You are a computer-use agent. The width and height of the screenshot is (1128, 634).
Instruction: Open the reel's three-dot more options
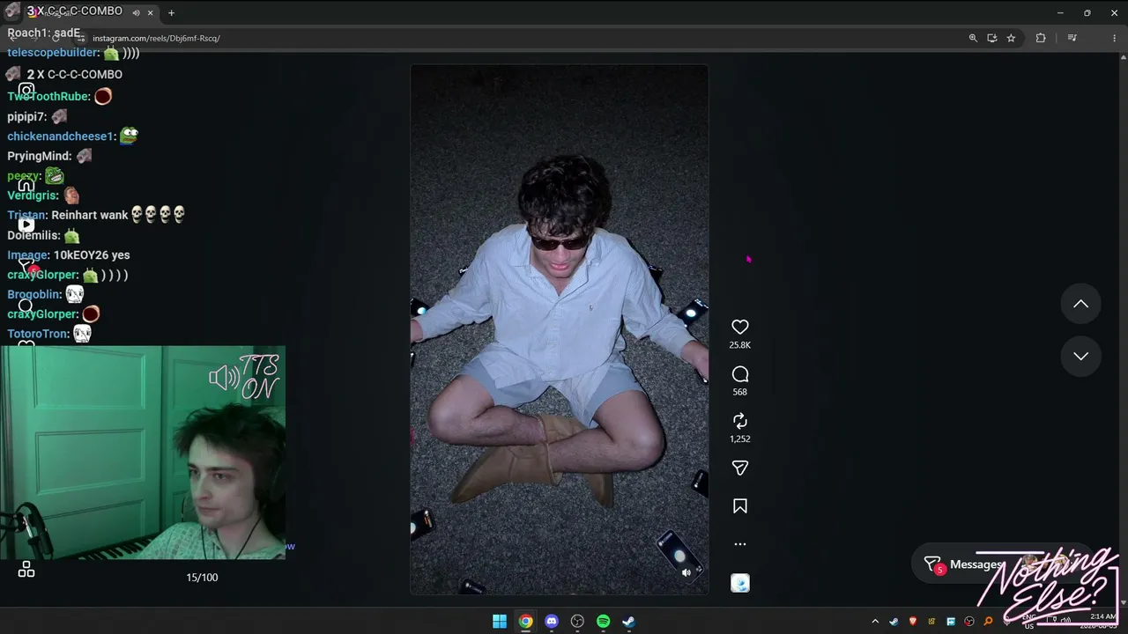click(740, 544)
